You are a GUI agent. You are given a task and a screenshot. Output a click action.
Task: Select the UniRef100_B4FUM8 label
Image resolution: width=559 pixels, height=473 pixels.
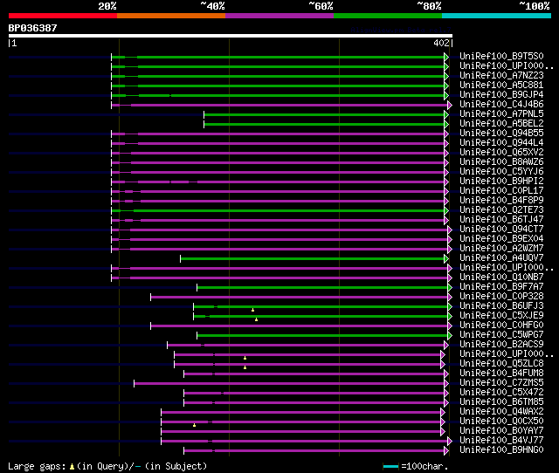pos(501,374)
